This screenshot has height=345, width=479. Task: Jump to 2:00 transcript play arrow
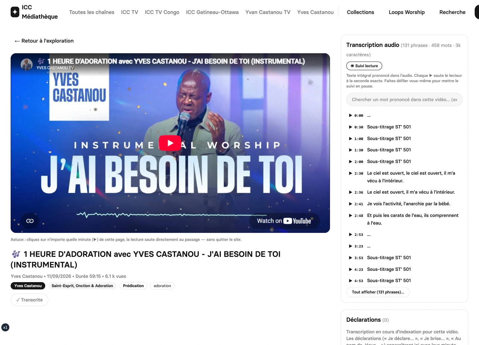[x=350, y=162]
